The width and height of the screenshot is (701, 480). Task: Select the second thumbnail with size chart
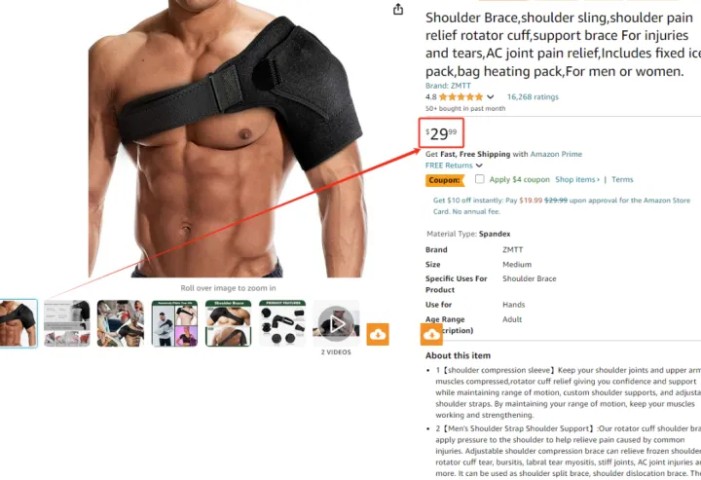(x=66, y=323)
